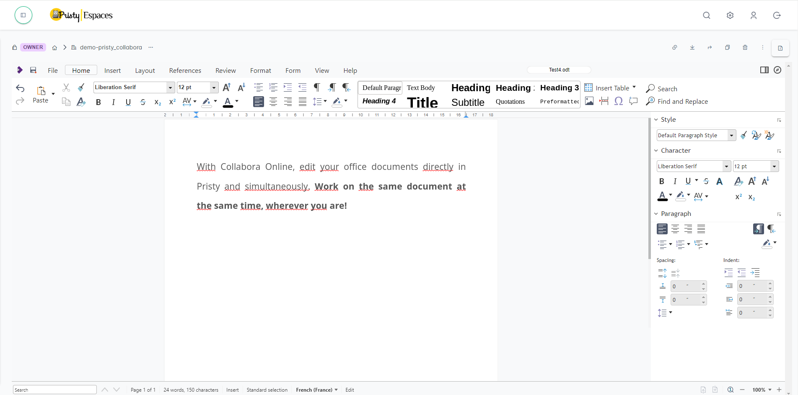Click the Undo arrow icon
The height and width of the screenshot is (395, 798).
pyautogui.click(x=20, y=88)
